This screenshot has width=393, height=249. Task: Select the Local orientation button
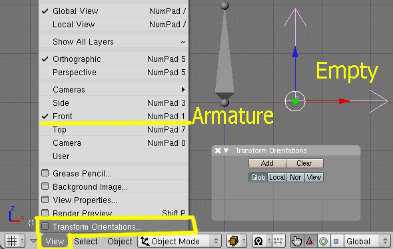click(x=276, y=177)
